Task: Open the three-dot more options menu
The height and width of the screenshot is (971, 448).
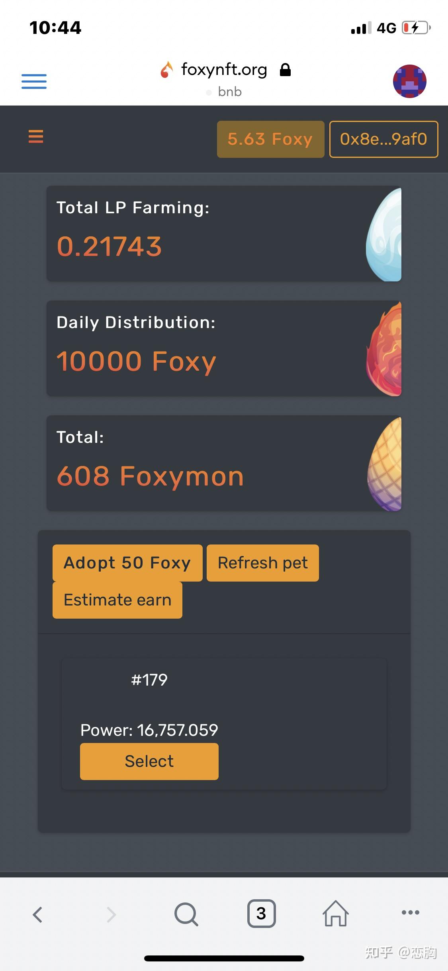Action: pyautogui.click(x=410, y=912)
